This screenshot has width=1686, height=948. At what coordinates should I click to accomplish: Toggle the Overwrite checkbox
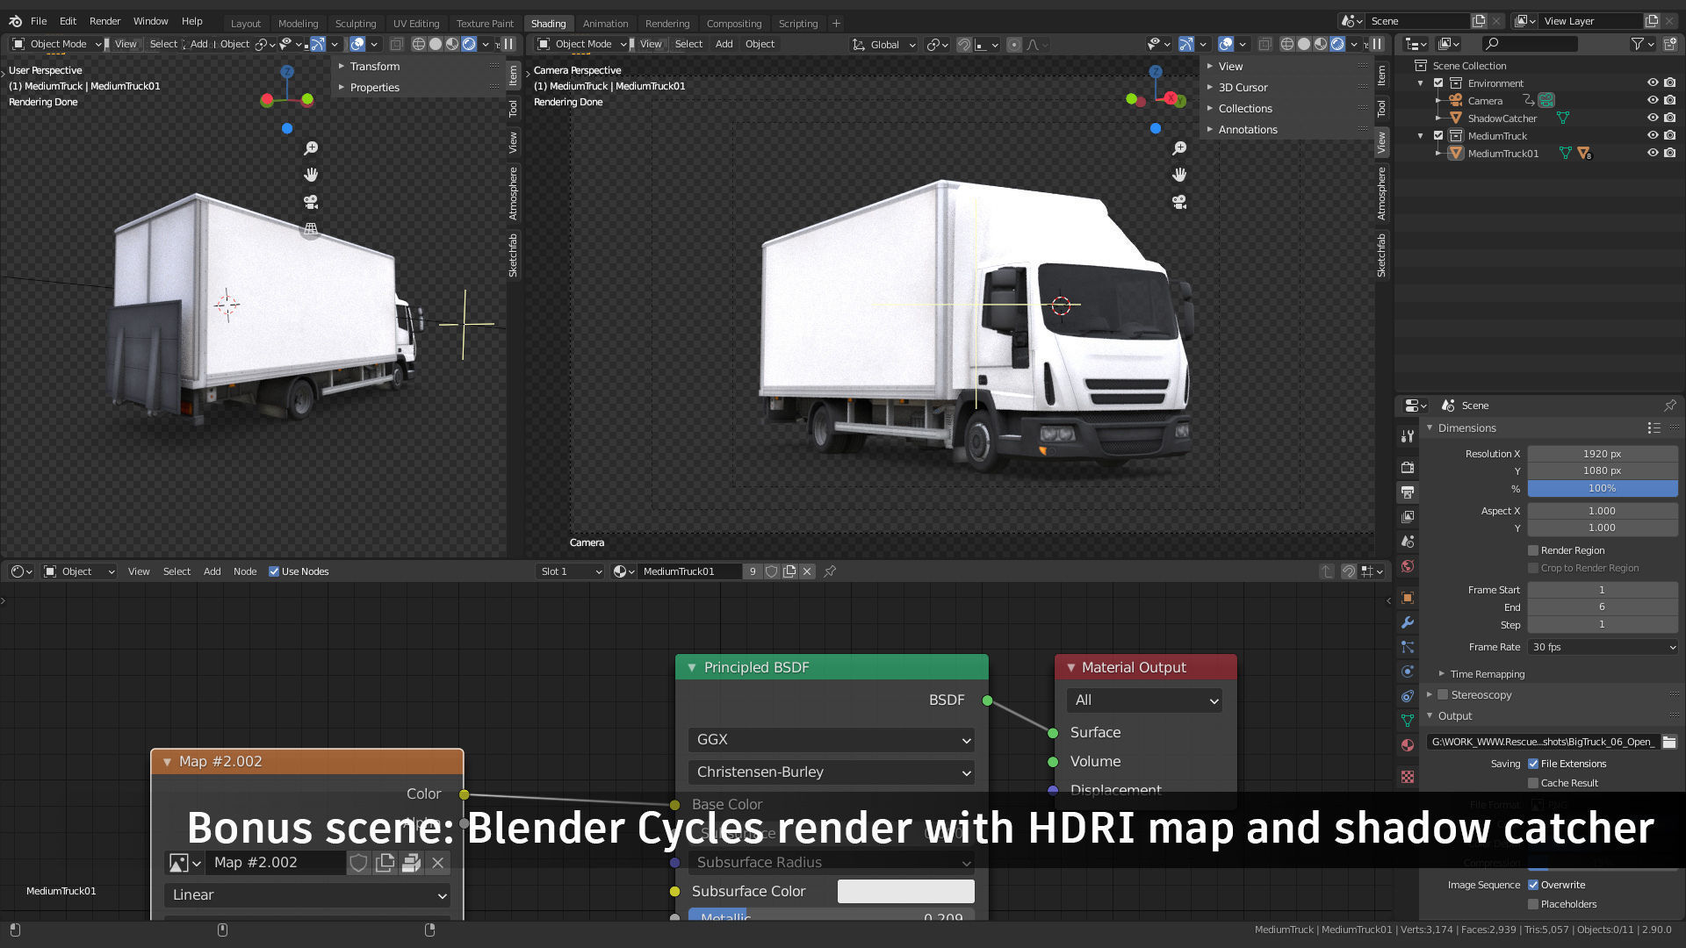pyautogui.click(x=1533, y=885)
